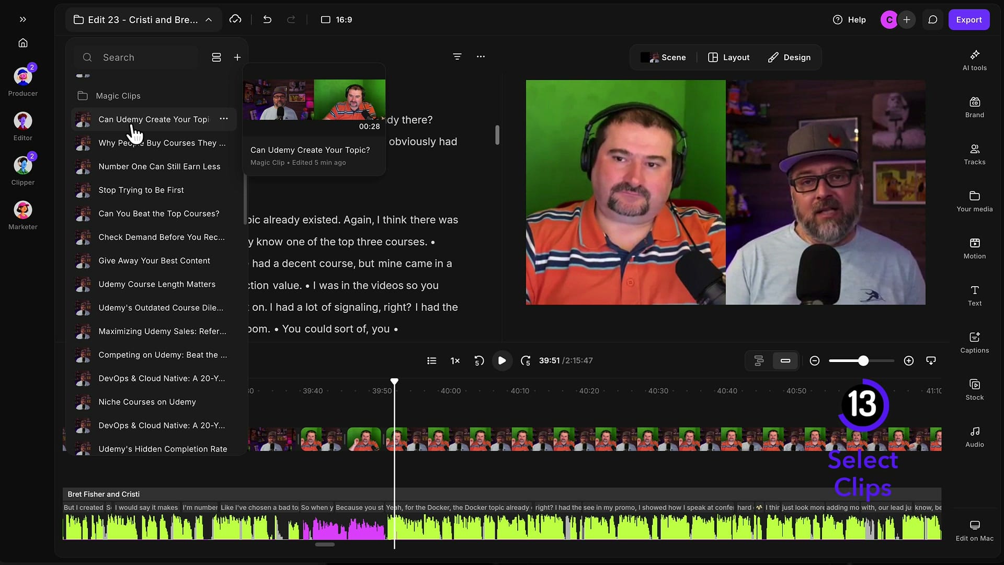Switch to the Scene tab
This screenshot has height=565, width=1004.
click(663, 58)
